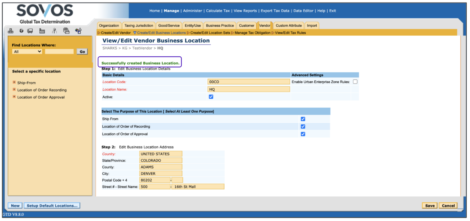Expand the Location of Order Recording node
This screenshot has width=470, height=221.
click(x=14, y=90)
